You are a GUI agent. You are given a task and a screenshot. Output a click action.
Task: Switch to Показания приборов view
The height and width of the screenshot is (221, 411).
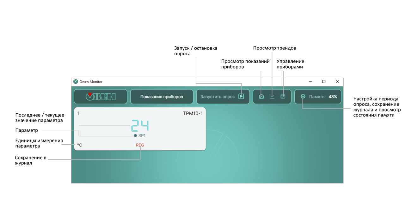pos(162,96)
